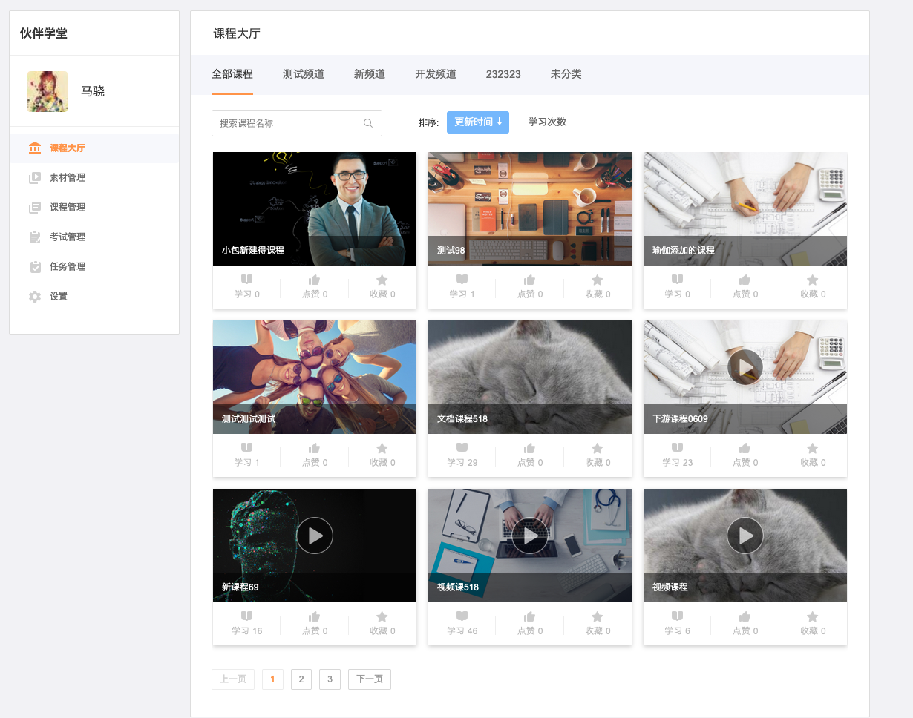Click favorite star on 文档课程518
The width and height of the screenshot is (913, 718).
pyautogui.click(x=598, y=448)
